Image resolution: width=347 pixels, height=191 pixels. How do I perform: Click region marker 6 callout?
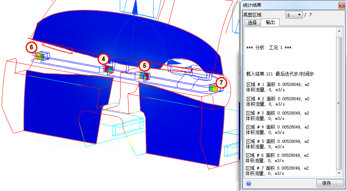31,47
